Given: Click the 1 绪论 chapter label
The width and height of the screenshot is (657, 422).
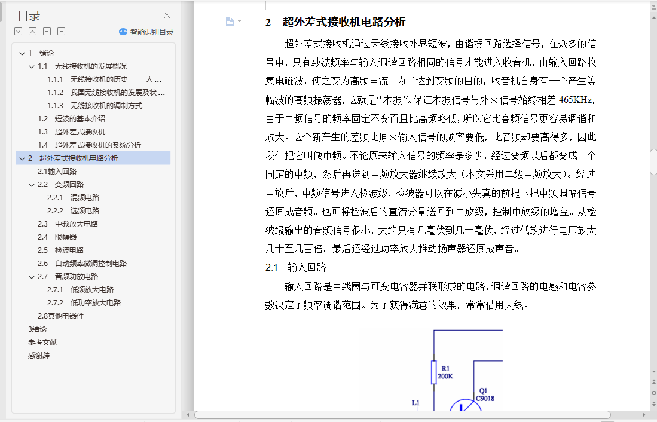Looking at the screenshot, I should 41,53.
